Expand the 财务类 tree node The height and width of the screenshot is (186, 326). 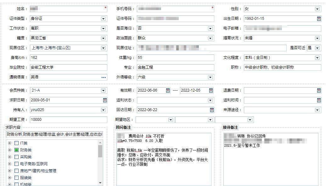[9, 150]
